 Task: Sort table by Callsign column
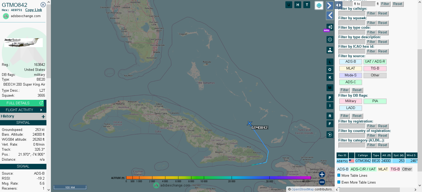point(363,155)
